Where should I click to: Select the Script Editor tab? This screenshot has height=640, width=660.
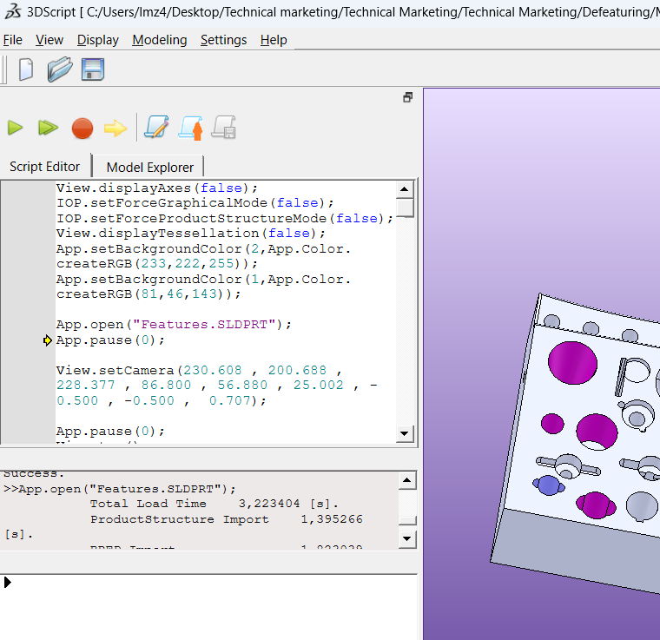[x=45, y=167]
